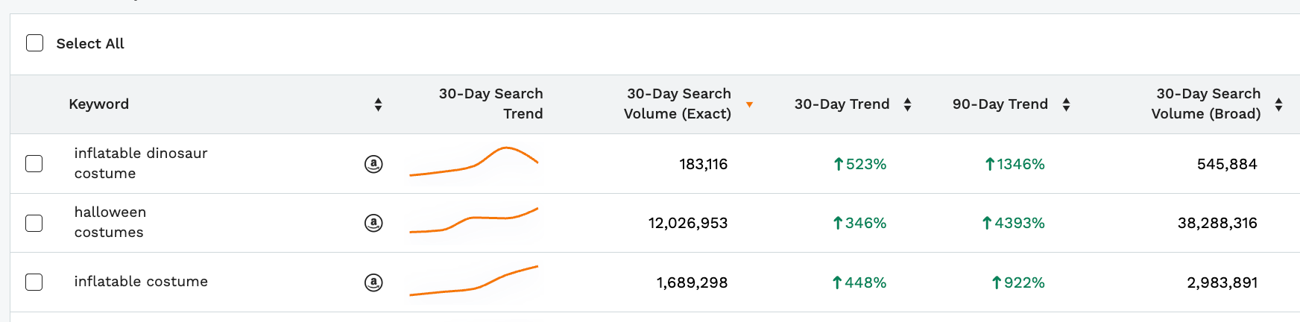Sort by Keyword column arrows

(378, 104)
